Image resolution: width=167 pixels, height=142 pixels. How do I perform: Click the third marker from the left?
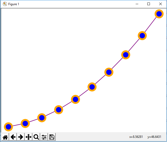[x=42, y=118]
